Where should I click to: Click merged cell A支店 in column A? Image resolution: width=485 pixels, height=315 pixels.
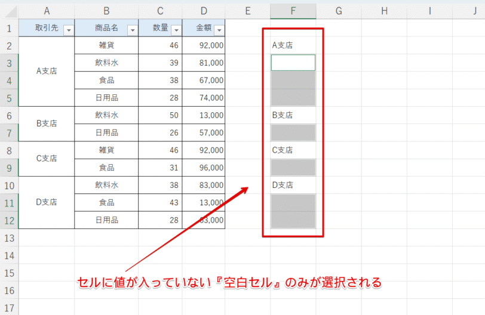tap(47, 72)
